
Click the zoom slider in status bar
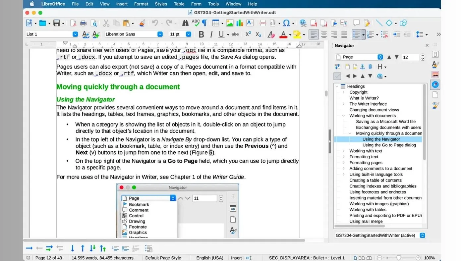[399, 258]
